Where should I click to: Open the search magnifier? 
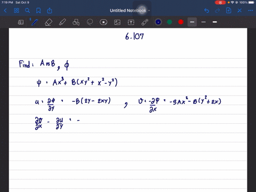27,11
